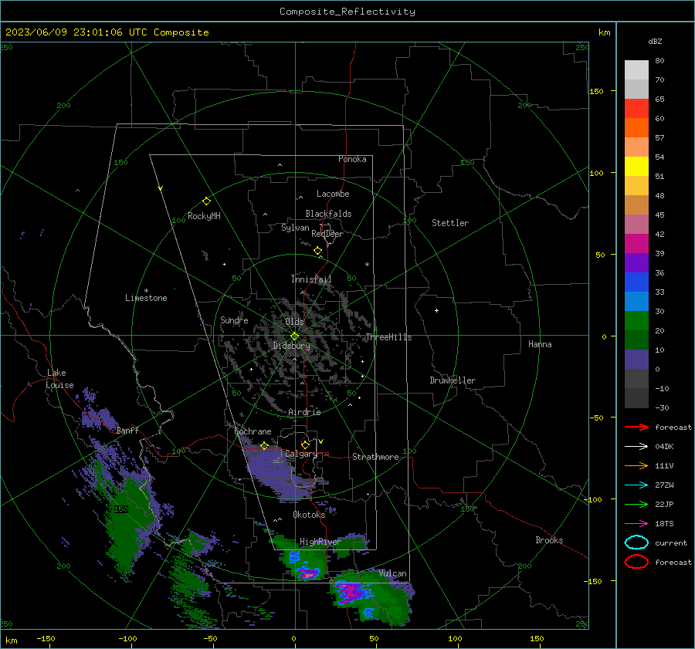Click the white plus marker west of Hanna

(x=436, y=310)
